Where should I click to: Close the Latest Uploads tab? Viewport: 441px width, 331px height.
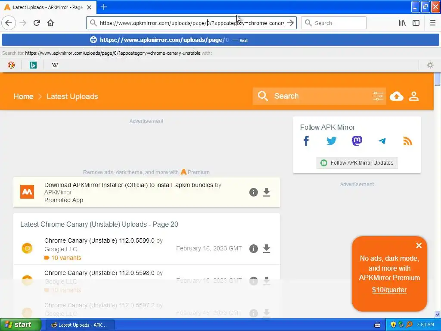point(89,7)
